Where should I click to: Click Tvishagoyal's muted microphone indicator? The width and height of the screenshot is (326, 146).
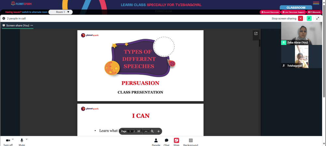284,66
